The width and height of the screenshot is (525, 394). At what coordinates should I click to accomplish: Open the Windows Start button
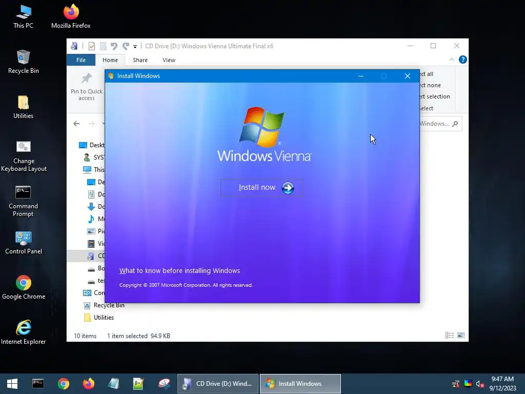[12, 384]
